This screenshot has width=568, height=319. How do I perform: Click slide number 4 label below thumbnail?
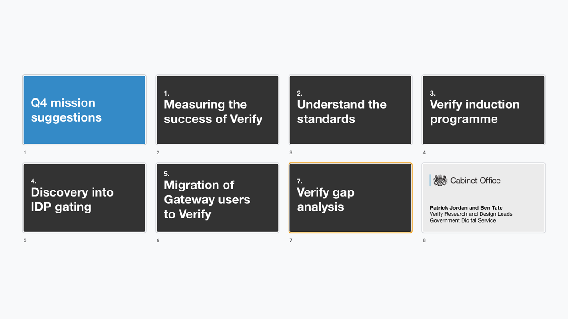[424, 153]
